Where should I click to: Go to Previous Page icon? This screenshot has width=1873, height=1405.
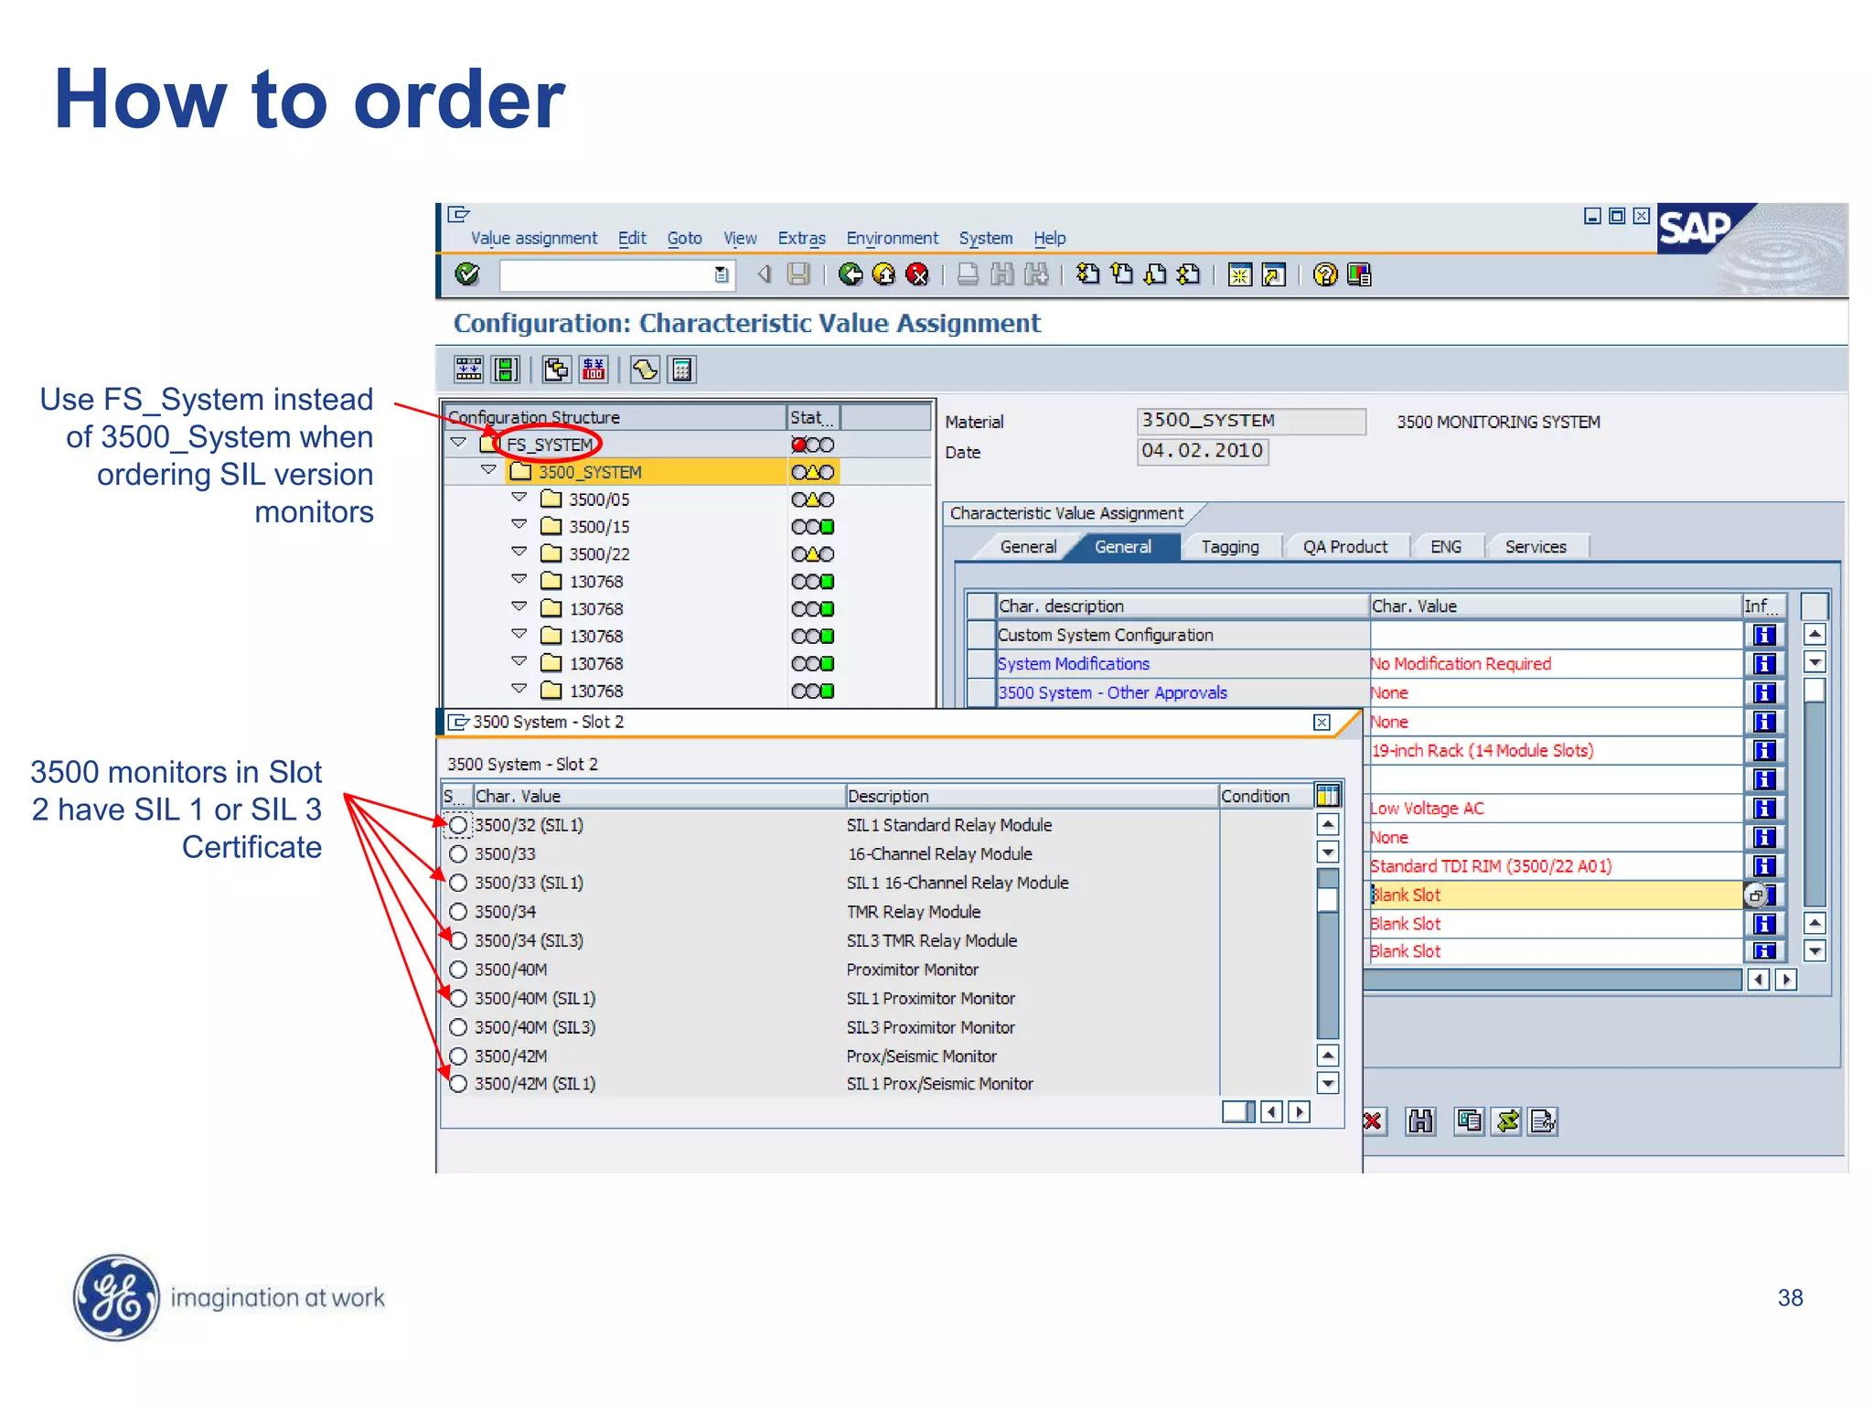1121,274
